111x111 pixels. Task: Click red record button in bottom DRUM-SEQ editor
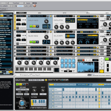27,84
